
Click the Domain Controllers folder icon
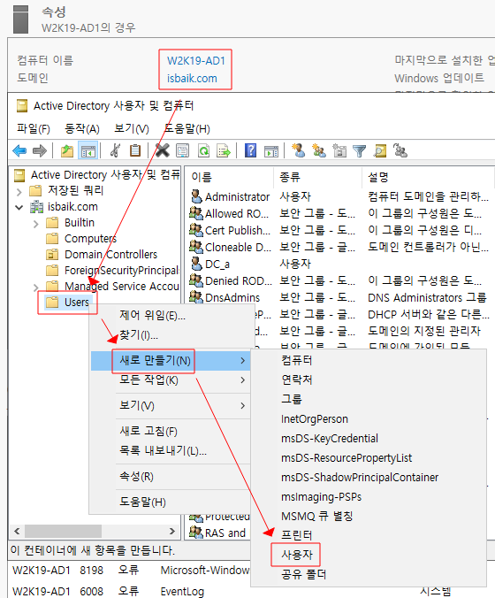(x=52, y=254)
